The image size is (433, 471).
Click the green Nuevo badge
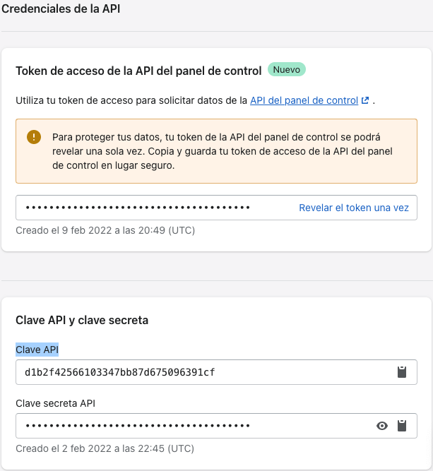(286, 70)
